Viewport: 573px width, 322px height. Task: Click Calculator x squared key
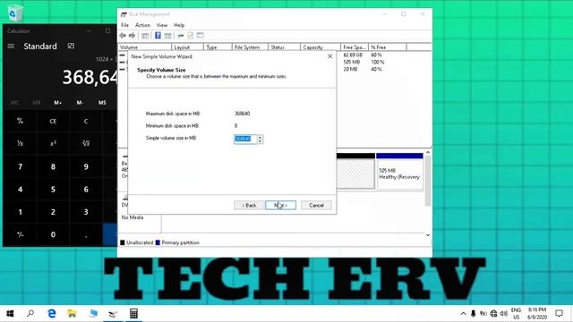[x=53, y=143]
